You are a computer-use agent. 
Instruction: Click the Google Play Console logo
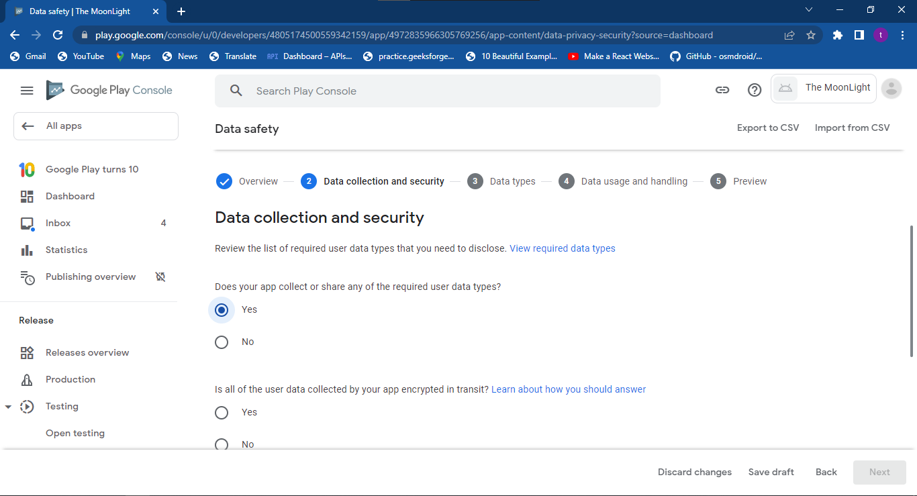tap(109, 90)
